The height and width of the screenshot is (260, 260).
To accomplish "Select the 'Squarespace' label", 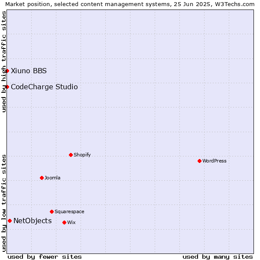I will tap(69, 212).
